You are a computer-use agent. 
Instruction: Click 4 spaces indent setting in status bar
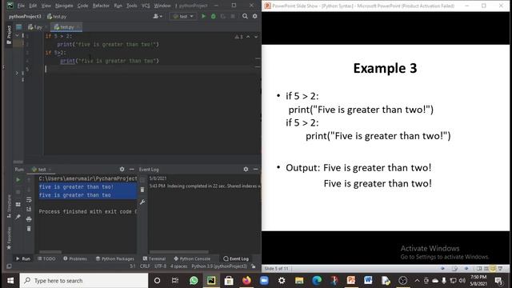[178, 266]
